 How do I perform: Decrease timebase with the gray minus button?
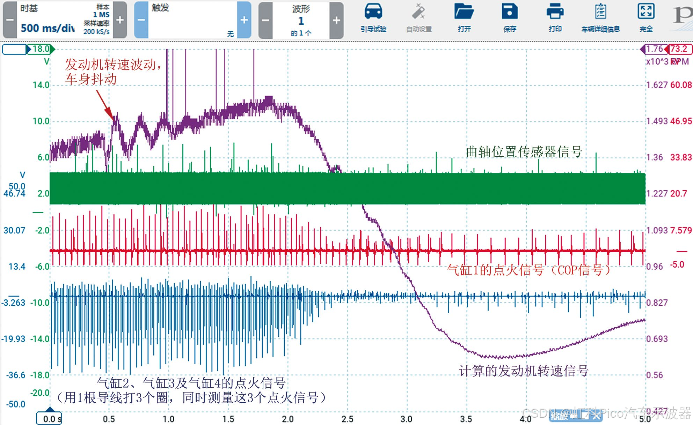(10, 20)
